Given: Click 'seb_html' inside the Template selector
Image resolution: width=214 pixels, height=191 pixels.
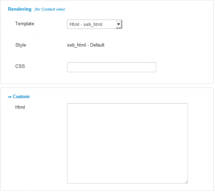Looking at the screenshot, I should pos(93,24).
